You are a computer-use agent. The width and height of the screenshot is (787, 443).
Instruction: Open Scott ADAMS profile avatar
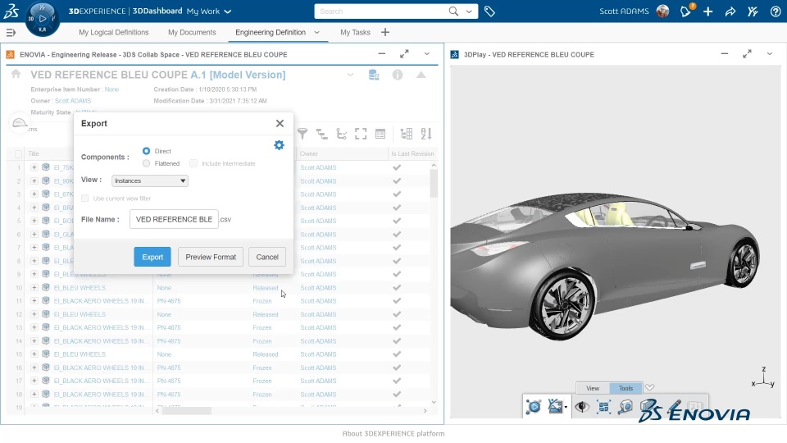(662, 11)
